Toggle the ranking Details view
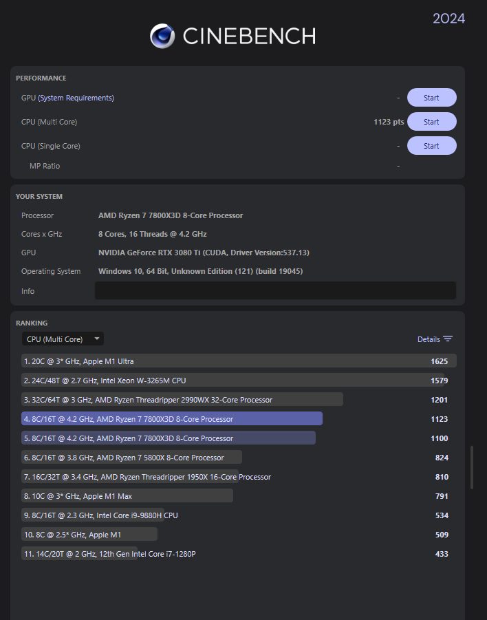This screenshot has height=620, width=487. point(429,339)
